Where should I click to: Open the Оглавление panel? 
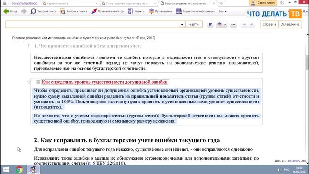click(290, 24)
